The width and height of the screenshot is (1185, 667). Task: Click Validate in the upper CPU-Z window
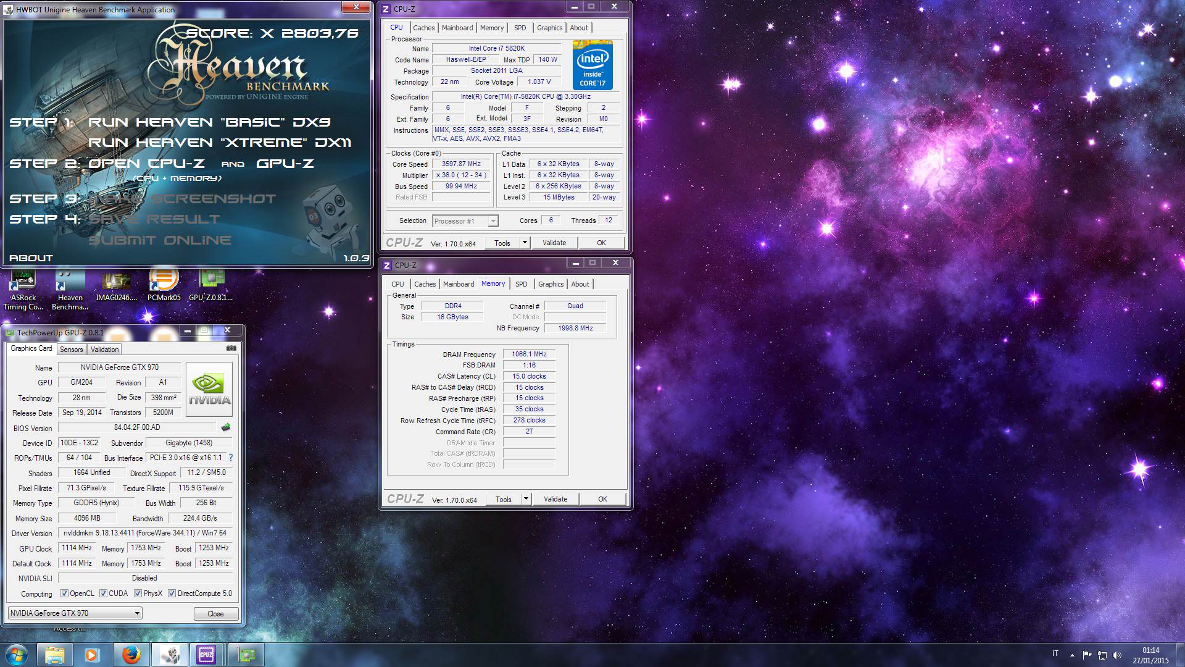coord(554,243)
